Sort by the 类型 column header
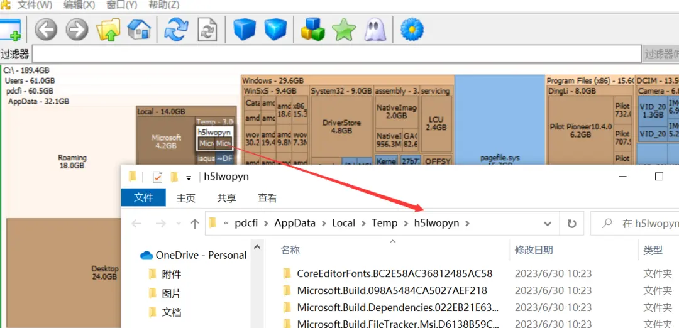 (x=653, y=249)
